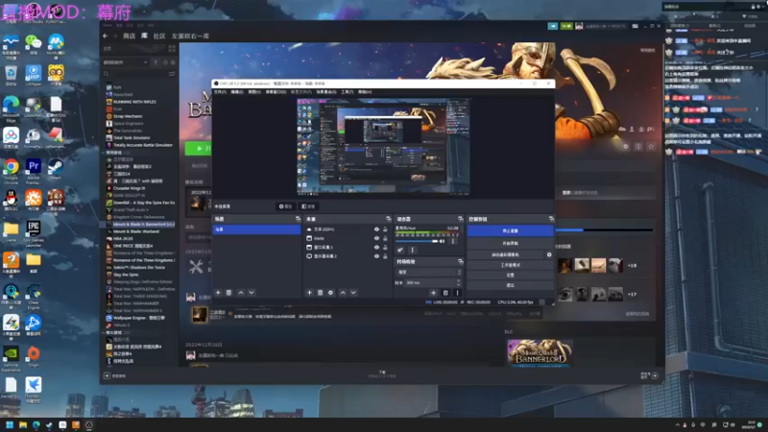Switch to Steam Store tab
Image resolution: width=768 pixels, height=432 pixels.
[x=129, y=36]
